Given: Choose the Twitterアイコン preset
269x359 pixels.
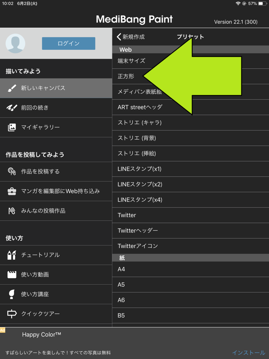Looking at the screenshot, I should coord(191,246).
